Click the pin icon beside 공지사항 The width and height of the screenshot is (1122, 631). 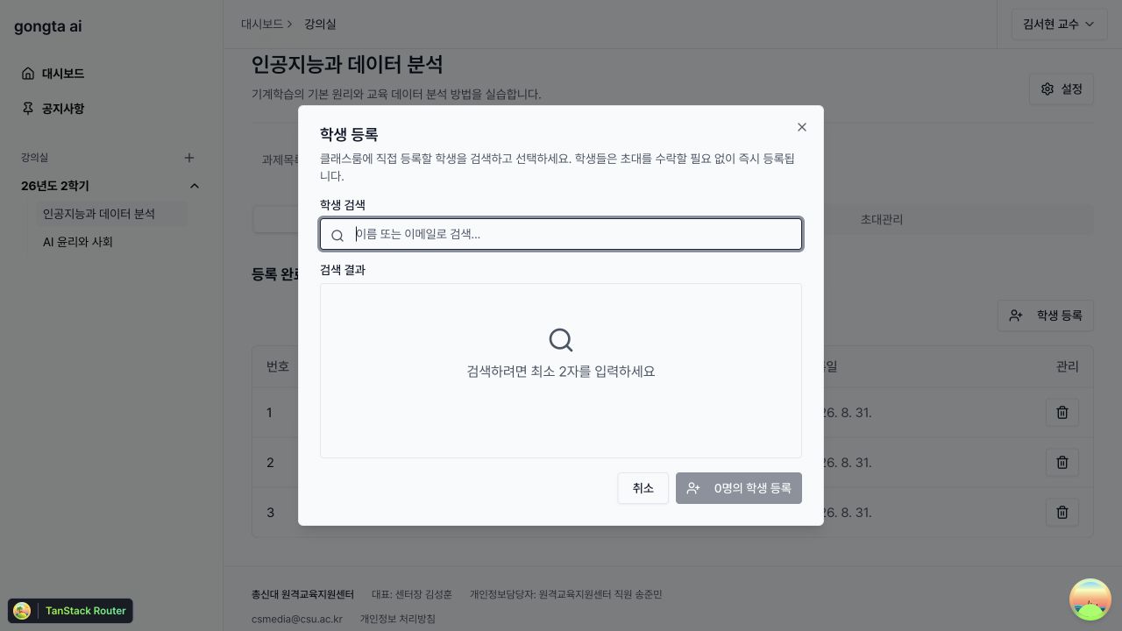pyautogui.click(x=28, y=109)
